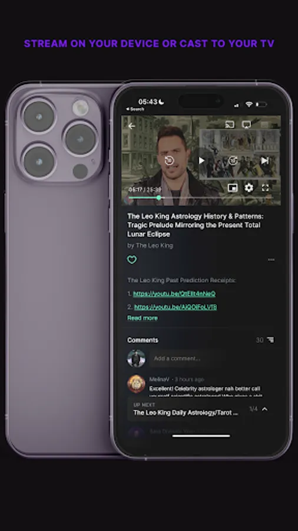
Task: Open the three-dot more options menu
Action: (x=271, y=260)
